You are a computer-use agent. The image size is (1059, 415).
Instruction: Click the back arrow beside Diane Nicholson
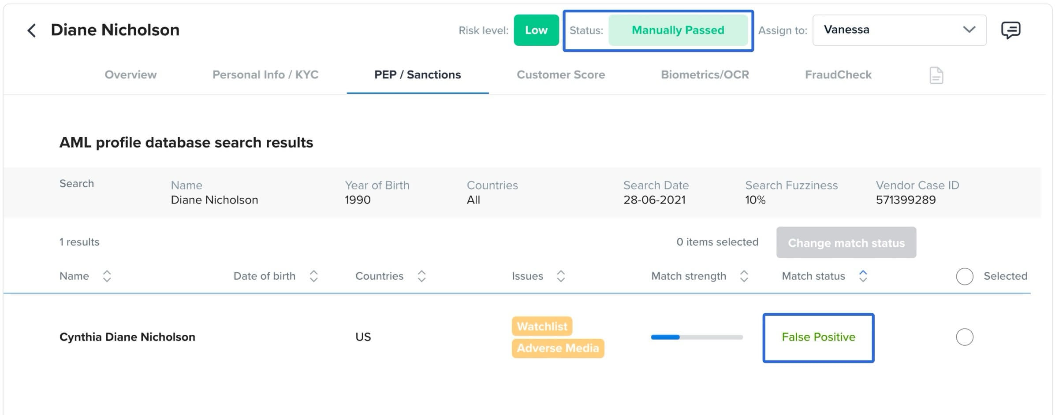[32, 30]
